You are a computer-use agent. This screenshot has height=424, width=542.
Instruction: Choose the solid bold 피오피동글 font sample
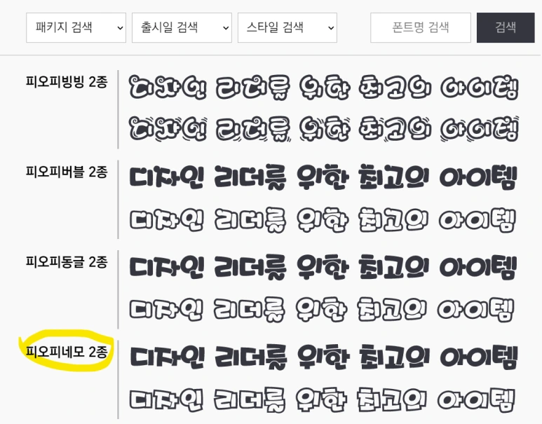(323, 267)
